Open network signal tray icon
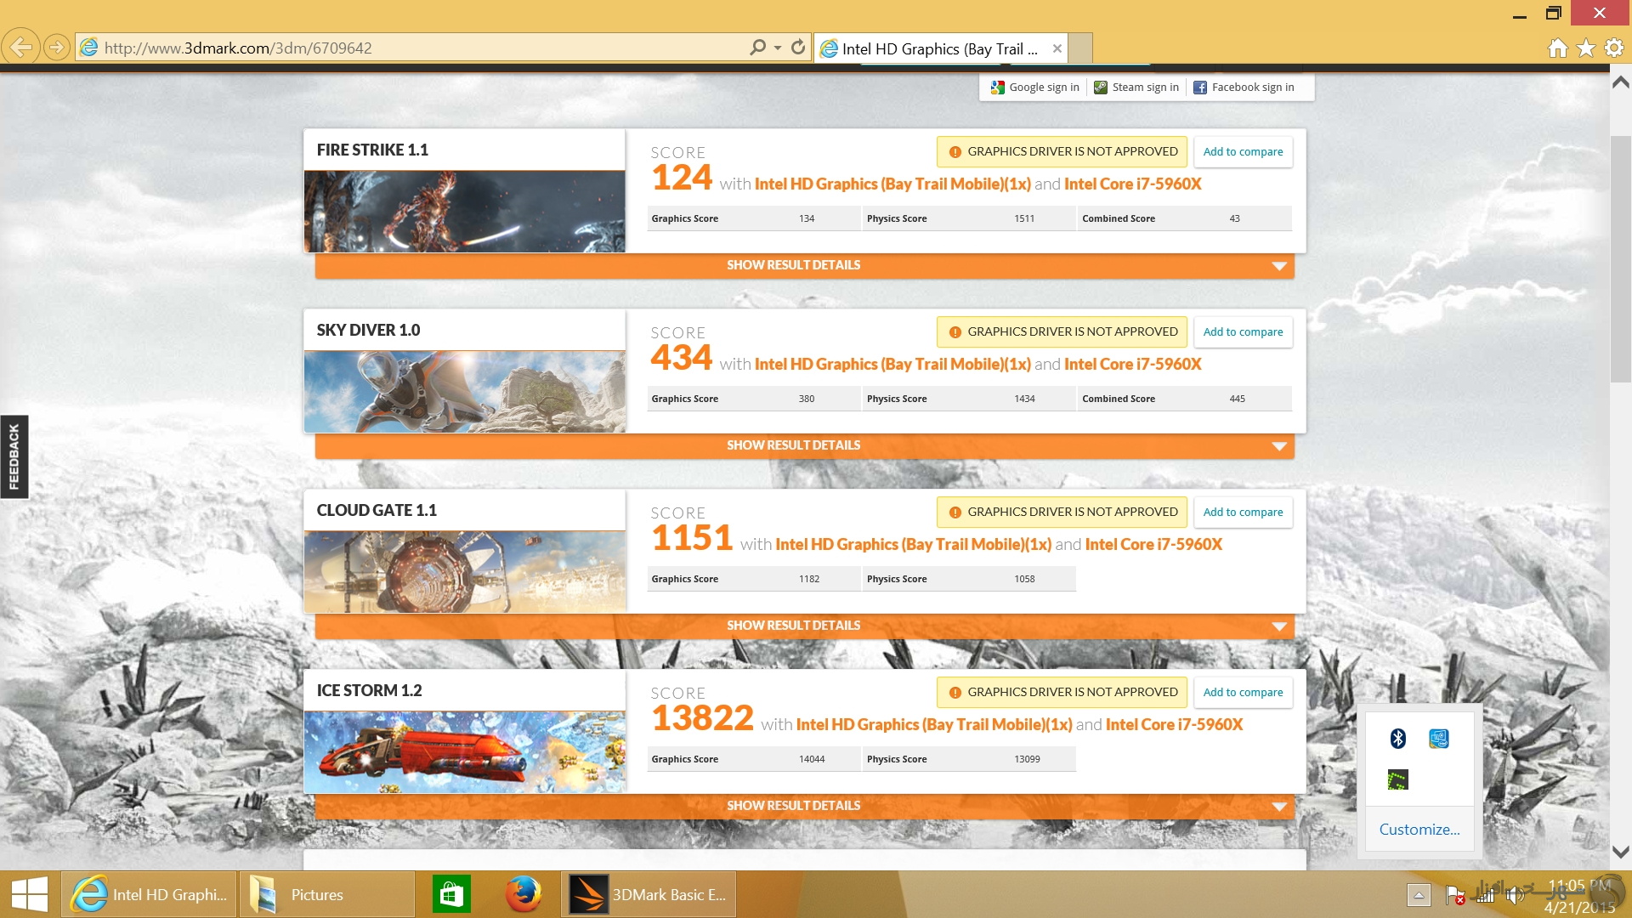This screenshot has height=918, width=1632. (x=1485, y=895)
